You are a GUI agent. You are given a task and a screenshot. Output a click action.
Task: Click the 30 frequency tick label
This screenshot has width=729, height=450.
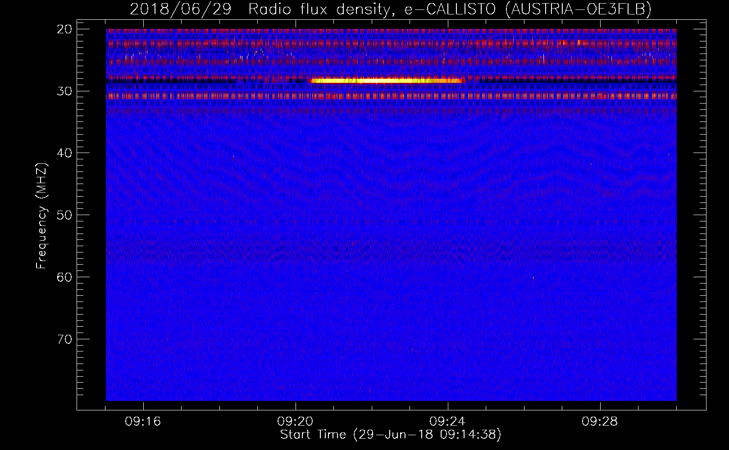(x=64, y=91)
